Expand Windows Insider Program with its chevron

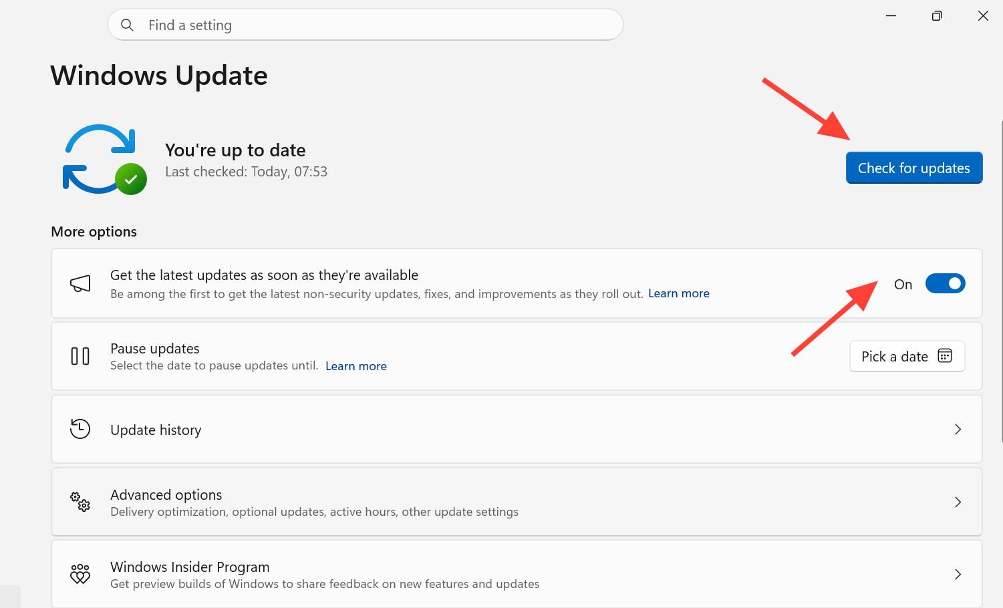point(958,574)
